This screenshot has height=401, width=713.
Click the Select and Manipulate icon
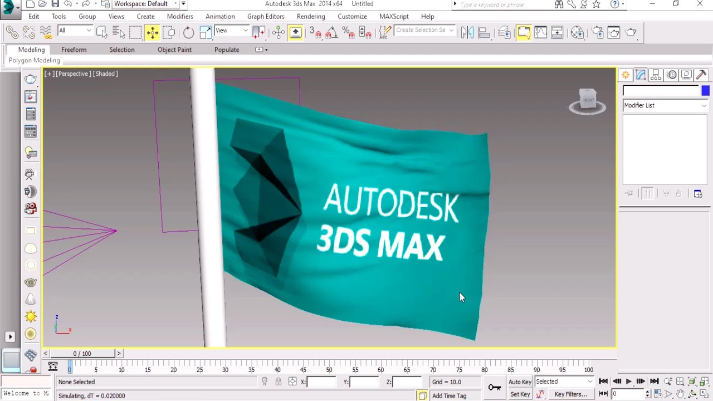(x=279, y=32)
